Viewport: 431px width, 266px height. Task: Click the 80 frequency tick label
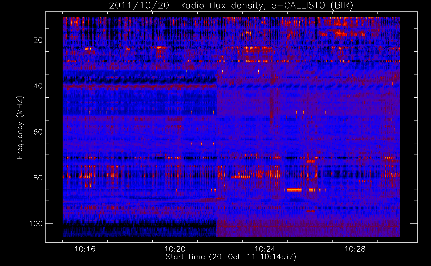pyautogui.click(x=38, y=178)
